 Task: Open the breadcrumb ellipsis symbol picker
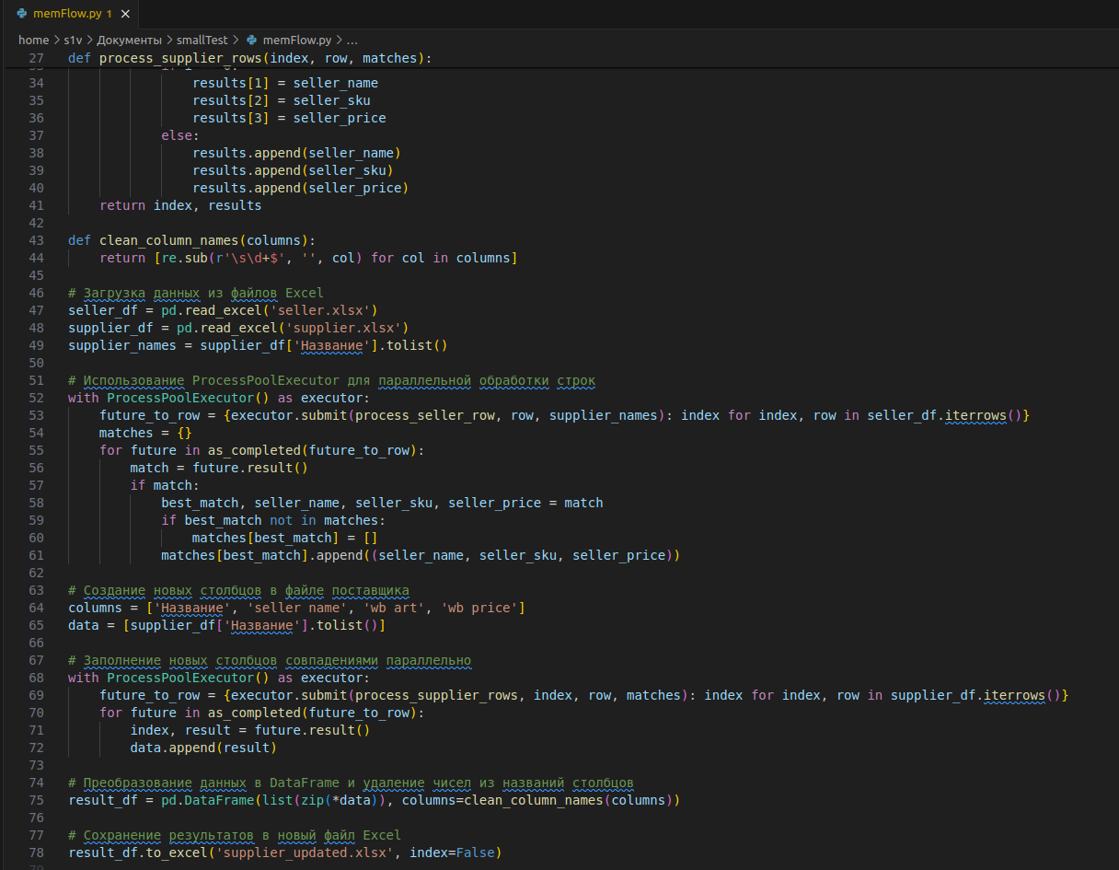click(x=352, y=41)
